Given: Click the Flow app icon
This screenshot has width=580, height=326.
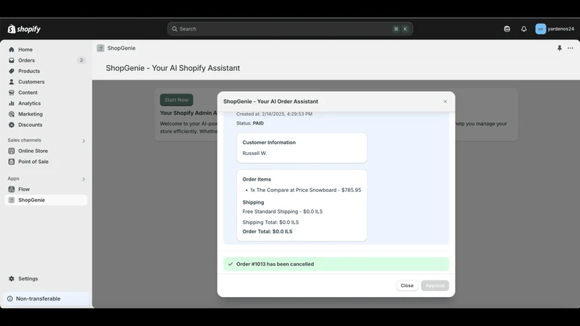Looking at the screenshot, I should click(12, 189).
